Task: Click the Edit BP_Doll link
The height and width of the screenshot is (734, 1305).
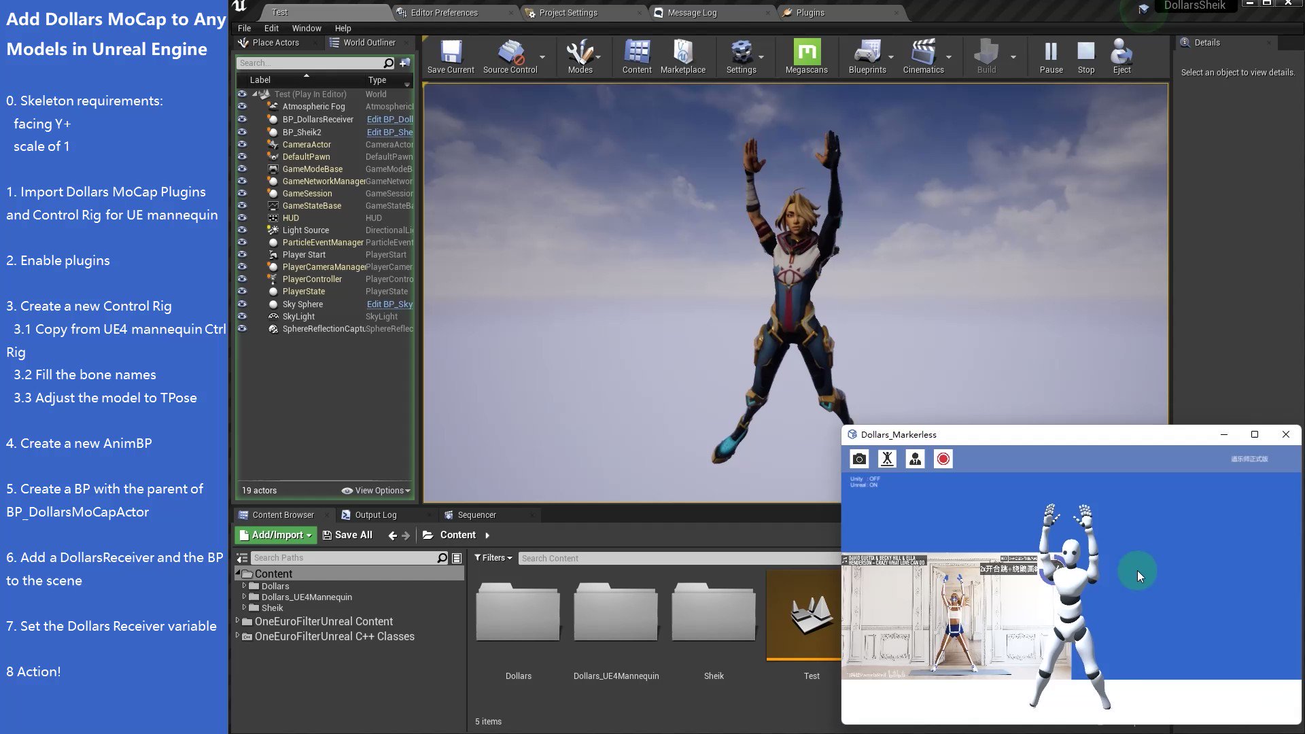Action: [389, 119]
